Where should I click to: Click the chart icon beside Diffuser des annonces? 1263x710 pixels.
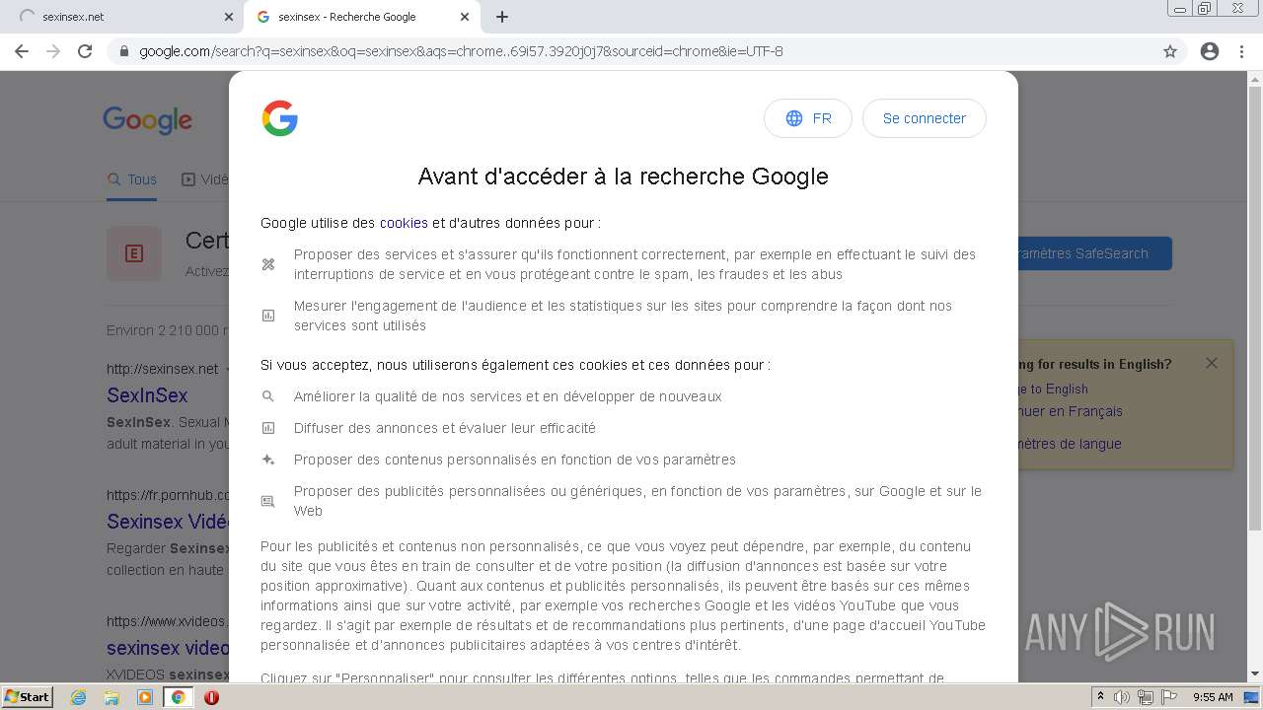point(267,428)
